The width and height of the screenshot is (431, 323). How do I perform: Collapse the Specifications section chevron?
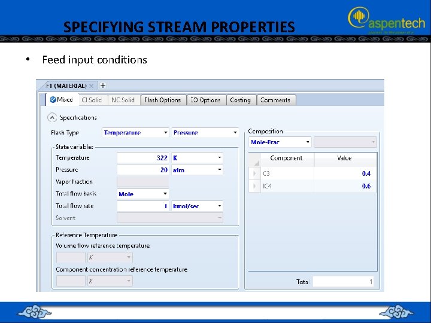pos(52,118)
